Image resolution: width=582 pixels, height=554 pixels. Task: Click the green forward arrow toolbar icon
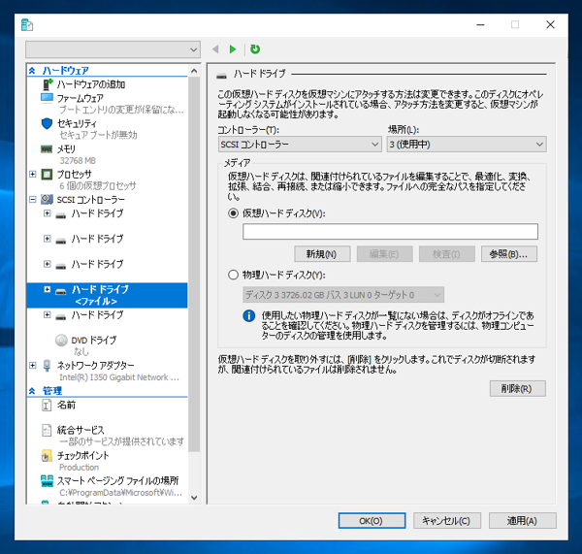point(233,49)
